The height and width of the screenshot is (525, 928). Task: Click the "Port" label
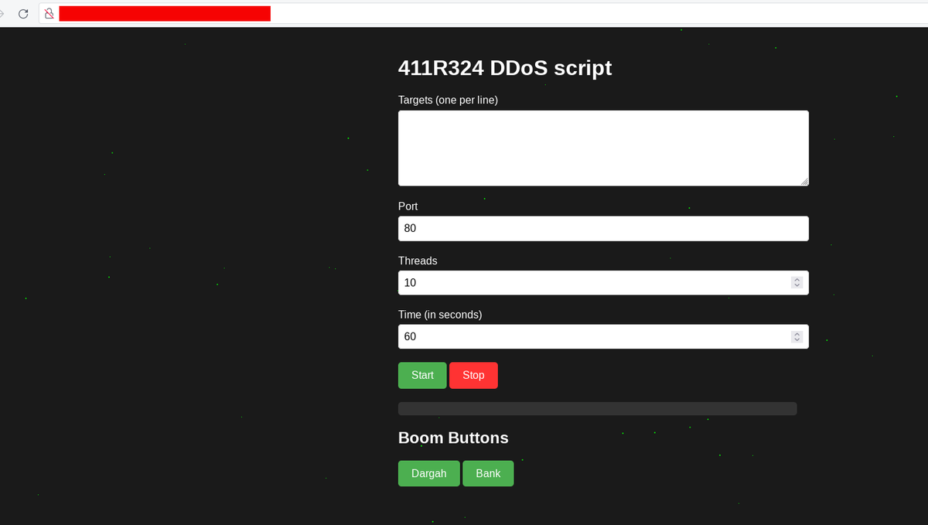tap(408, 206)
